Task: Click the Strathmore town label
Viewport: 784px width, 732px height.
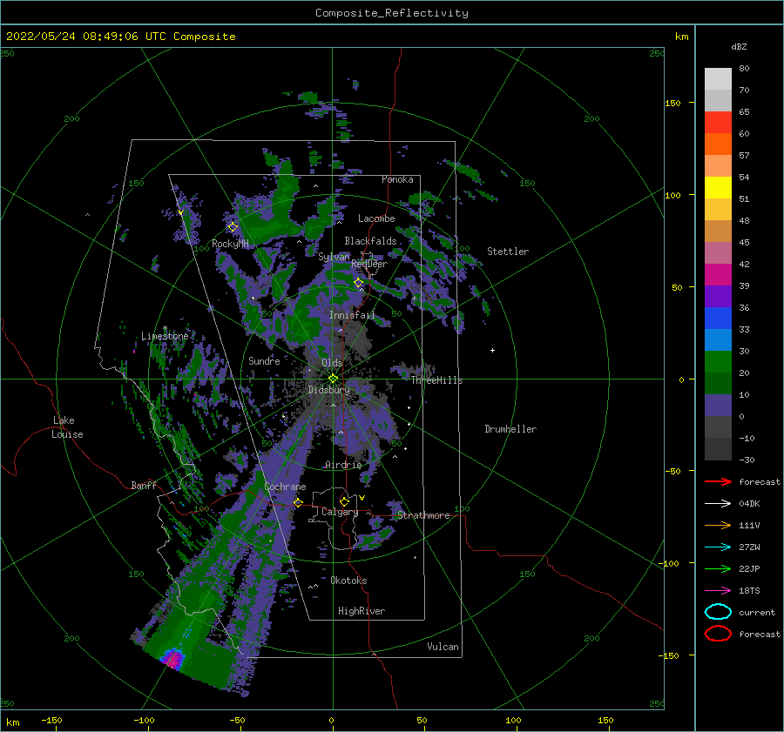Action: (423, 515)
